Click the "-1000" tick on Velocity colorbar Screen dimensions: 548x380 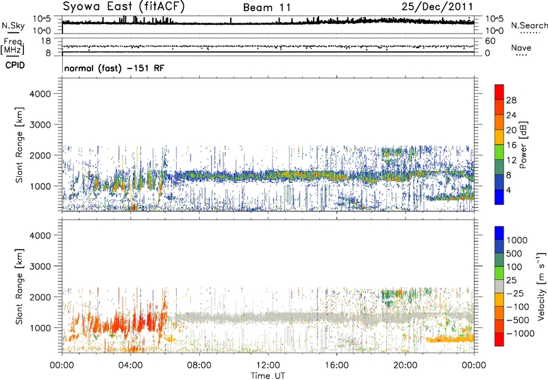pos(521,333)
